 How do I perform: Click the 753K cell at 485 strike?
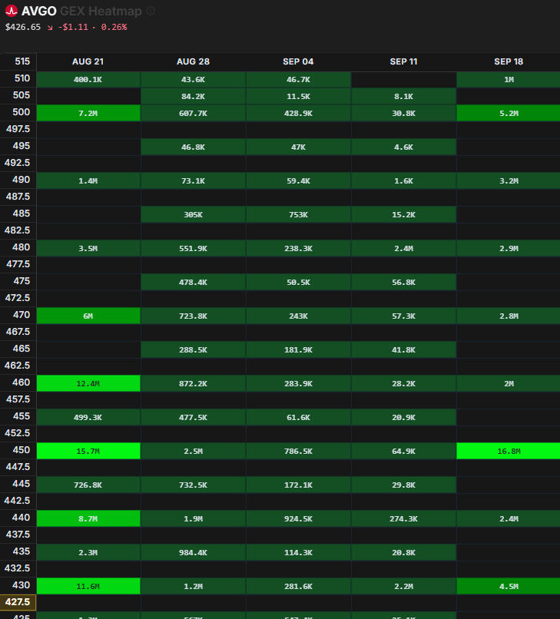(x=299, y=214)
